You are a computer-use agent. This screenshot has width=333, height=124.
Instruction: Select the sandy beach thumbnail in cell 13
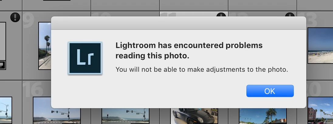(x=320, y=46)
